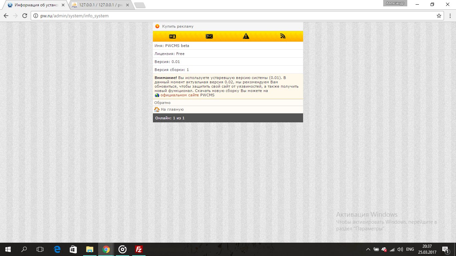Go to На главную link
Viewport: 456px width, 256px height.
coord(172,109)
